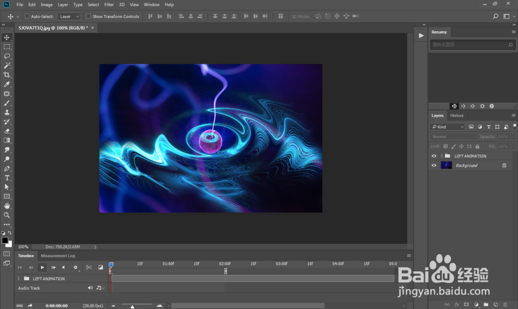
Task: Select the Path Selection tool
Action: tap(7, 187)
